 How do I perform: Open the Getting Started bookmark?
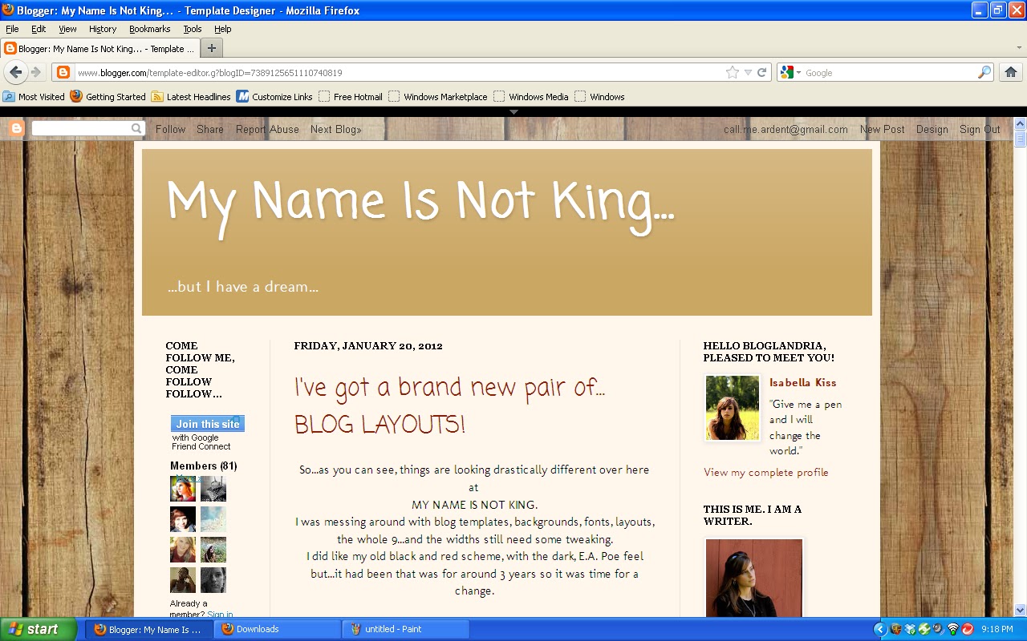108,96
